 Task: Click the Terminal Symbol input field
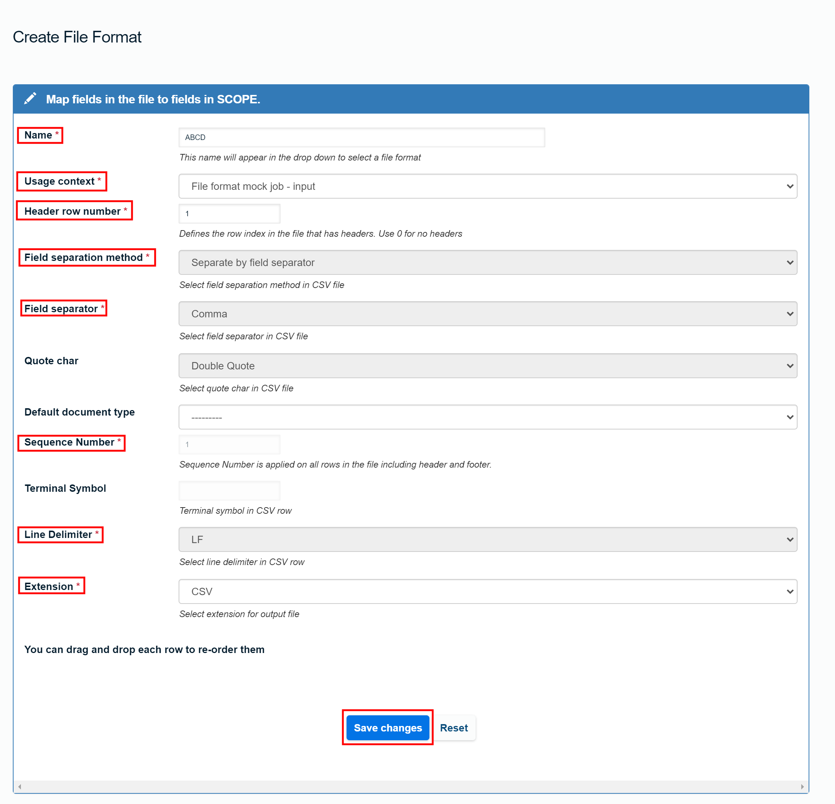[230, 491]
